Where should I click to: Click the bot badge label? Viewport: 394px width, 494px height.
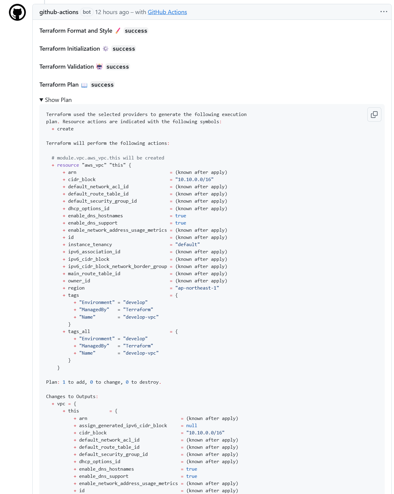[87, 12]
